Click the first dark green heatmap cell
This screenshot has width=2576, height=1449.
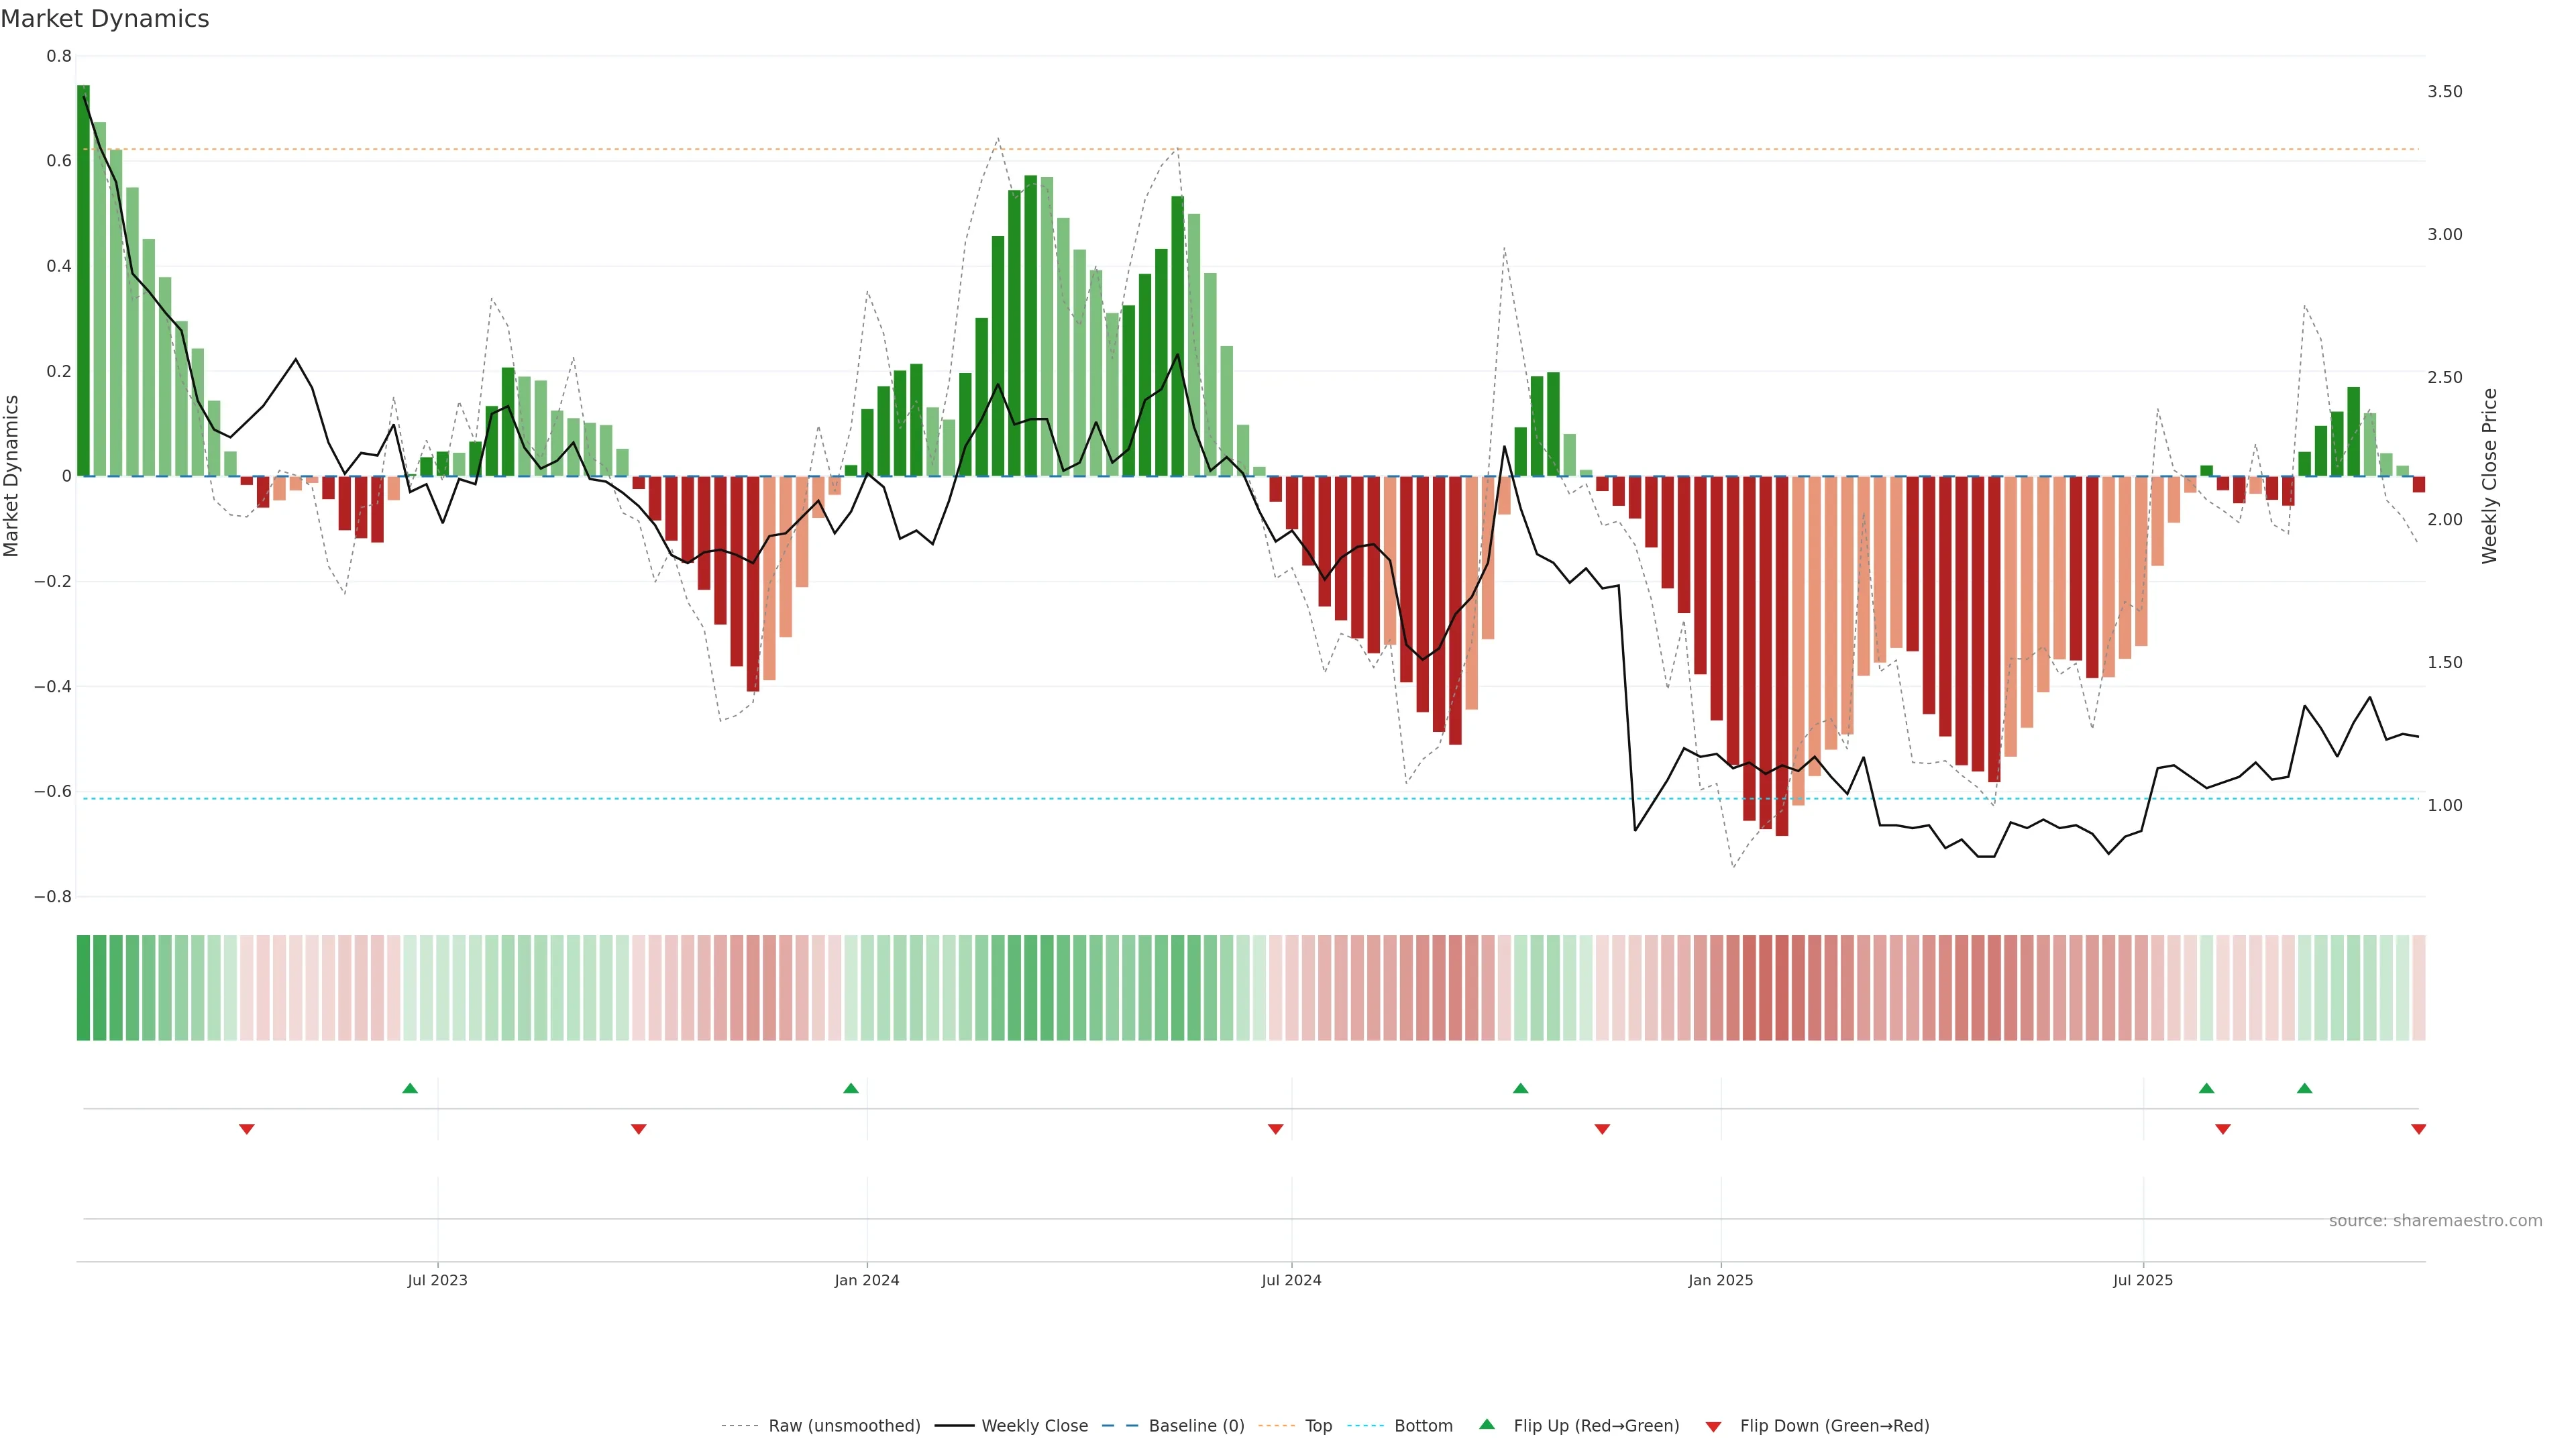[83, 988]
